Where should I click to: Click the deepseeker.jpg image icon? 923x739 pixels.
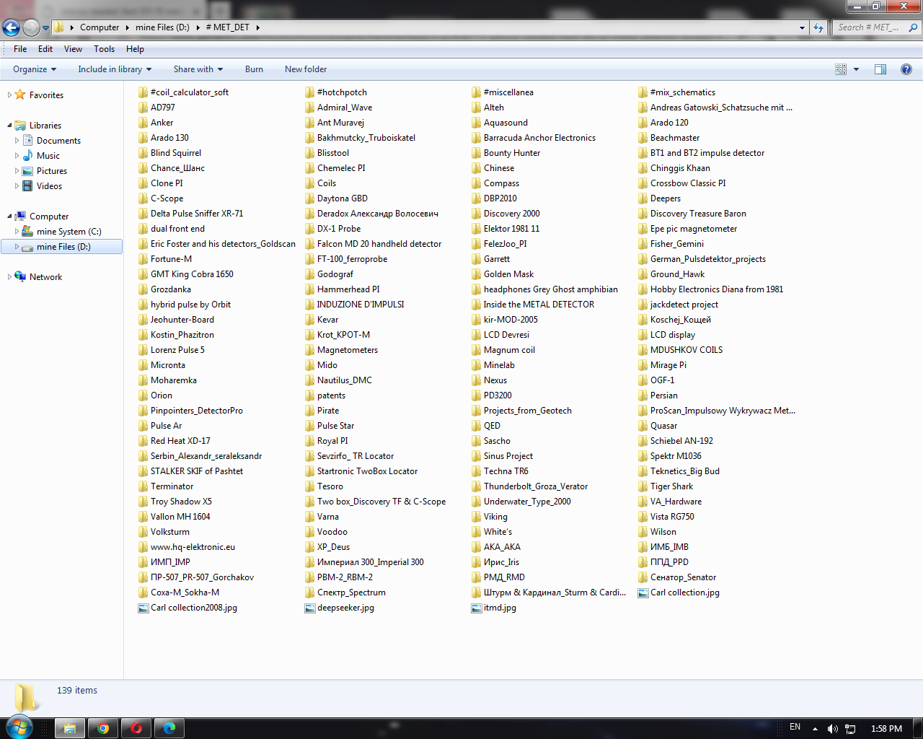(x=310, y=608)
